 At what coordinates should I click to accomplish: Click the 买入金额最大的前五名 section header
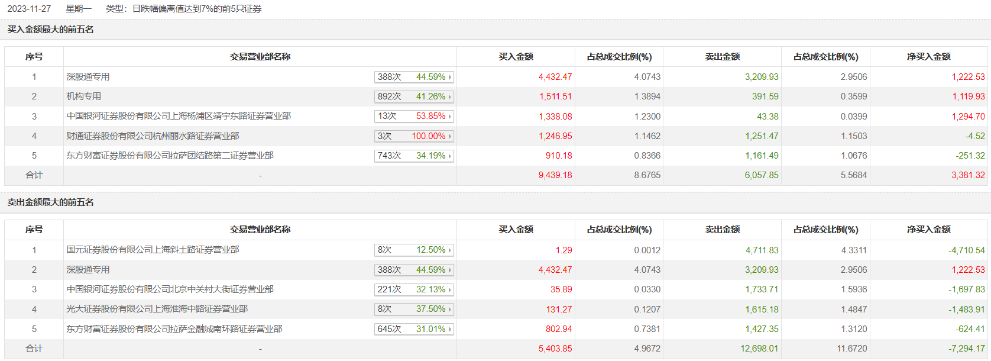[51, 30]
